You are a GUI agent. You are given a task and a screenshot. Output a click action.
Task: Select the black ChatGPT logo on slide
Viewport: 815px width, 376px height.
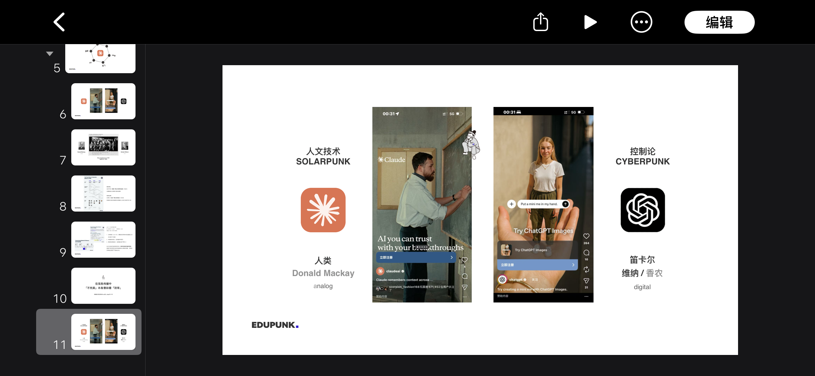pos(643,210)
